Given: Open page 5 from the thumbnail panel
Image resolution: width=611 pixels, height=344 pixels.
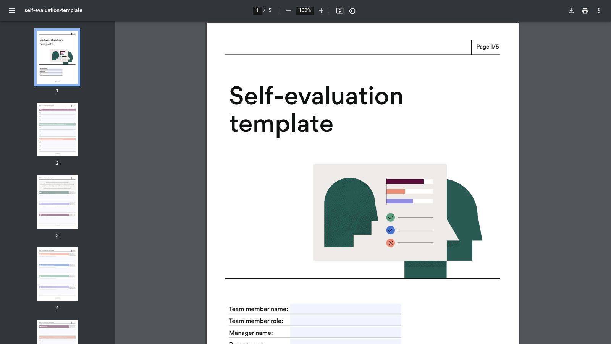Looking at the screenshot, I should (x=57, y=332).
